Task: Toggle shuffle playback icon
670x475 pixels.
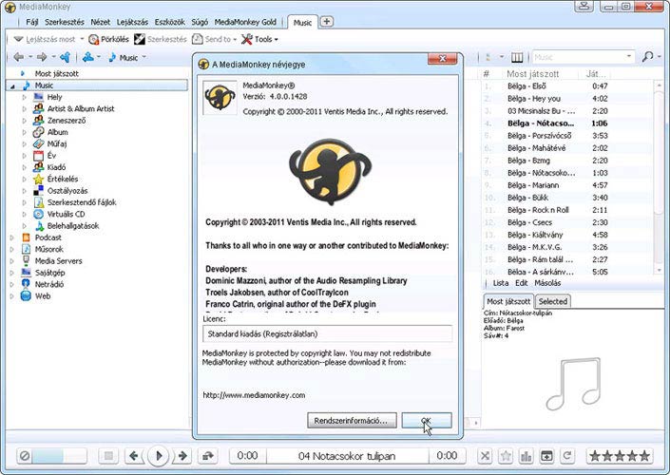Action: [x=485, y=456]
